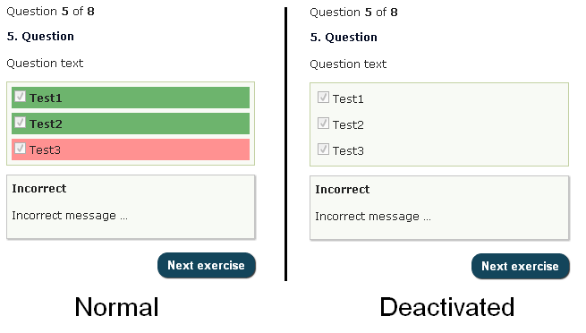
Task: Click the Incorrect message text on Deactivated side
Action: tap(373, 217)
